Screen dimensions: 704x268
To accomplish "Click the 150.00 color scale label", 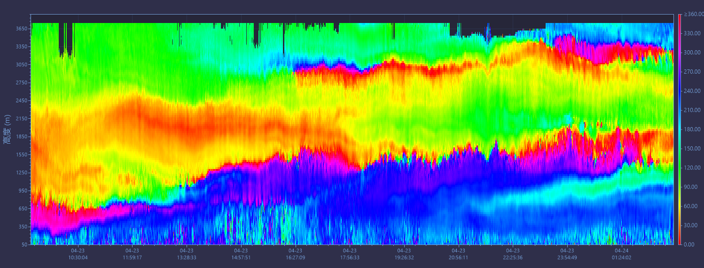I will click(691, 148).
